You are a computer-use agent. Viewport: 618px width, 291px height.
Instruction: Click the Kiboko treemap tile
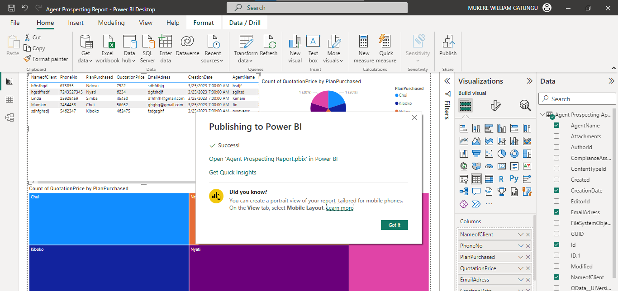[109, 268]
